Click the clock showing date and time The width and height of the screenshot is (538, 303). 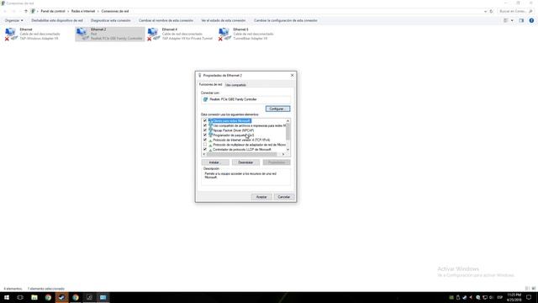(x=514, y=297)
